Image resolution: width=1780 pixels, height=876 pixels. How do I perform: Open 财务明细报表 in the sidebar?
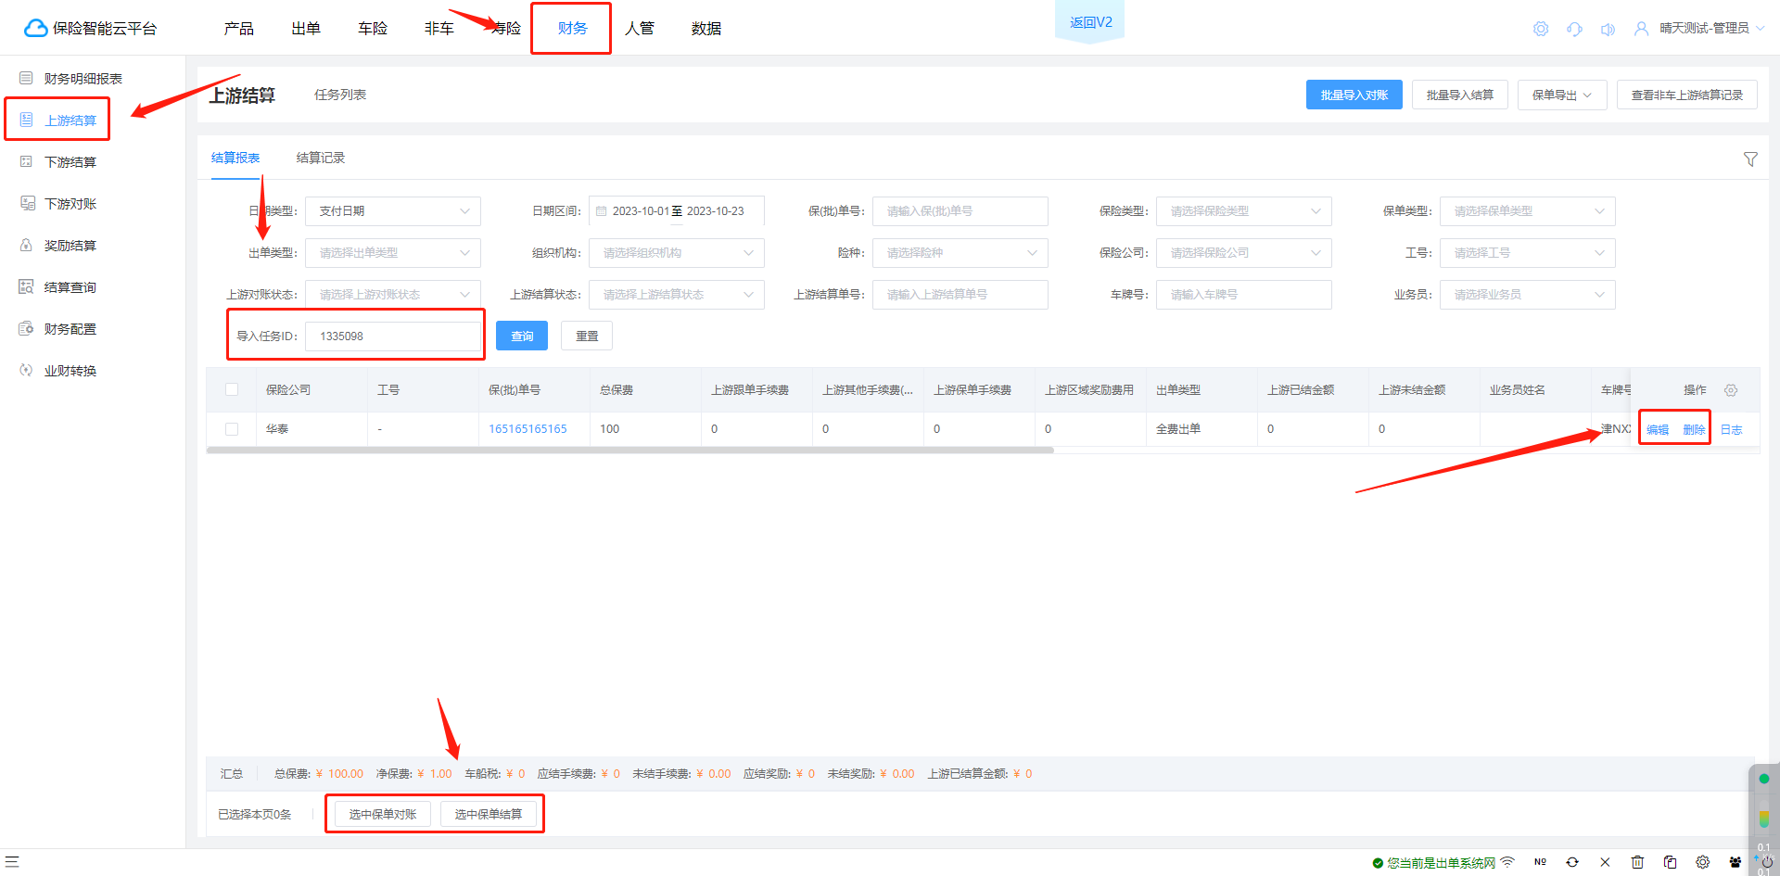pos(83,79)
